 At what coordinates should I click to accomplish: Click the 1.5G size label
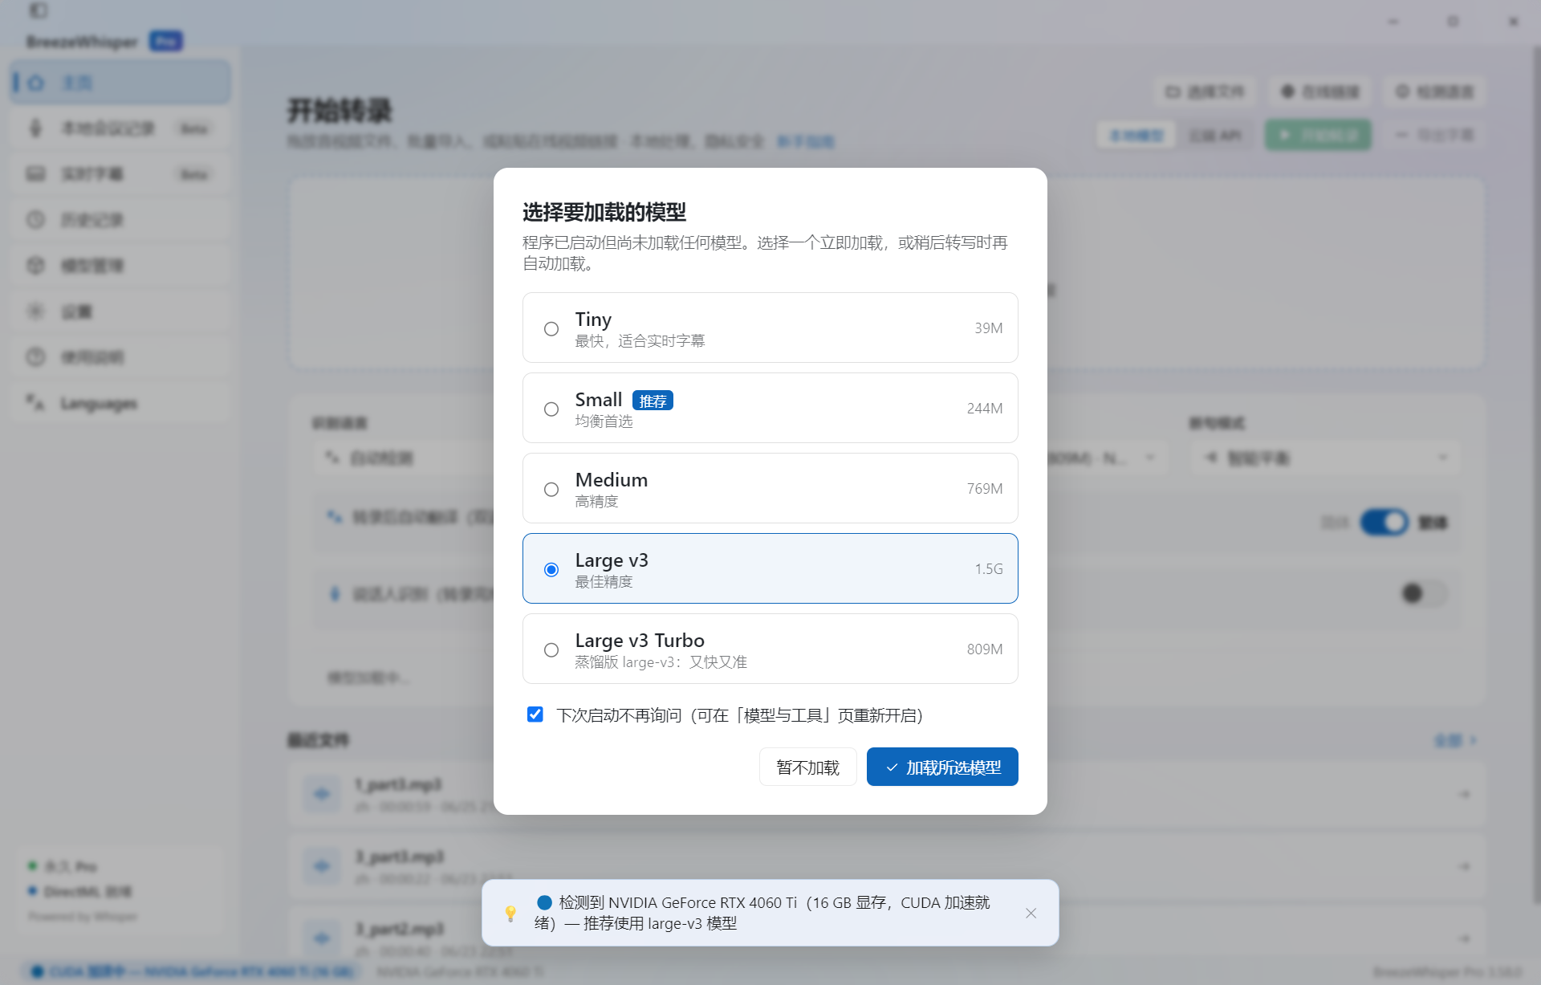click(989, 568)
